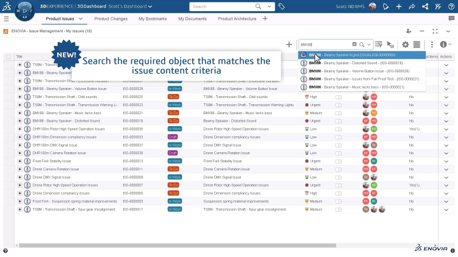This screenshot has height=257, width=458.
Task: Toggle switch in Front Fork Stability row
Action: 338,161
